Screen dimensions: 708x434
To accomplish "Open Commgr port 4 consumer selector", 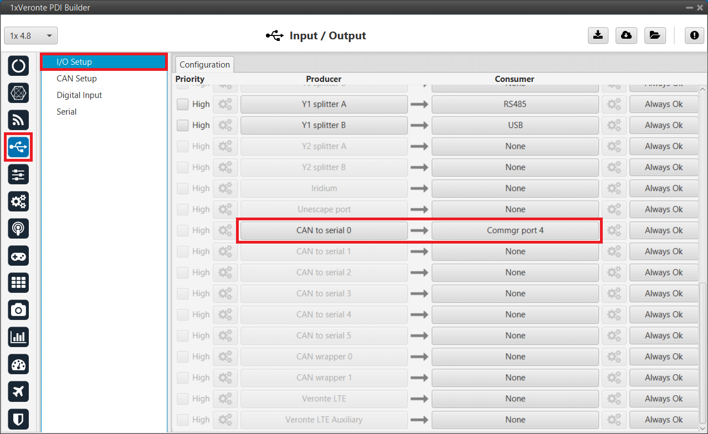I will click(x=515, y=230).
